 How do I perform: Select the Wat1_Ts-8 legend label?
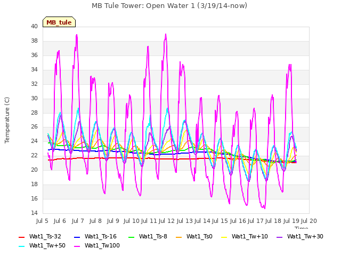coord(153,237)
